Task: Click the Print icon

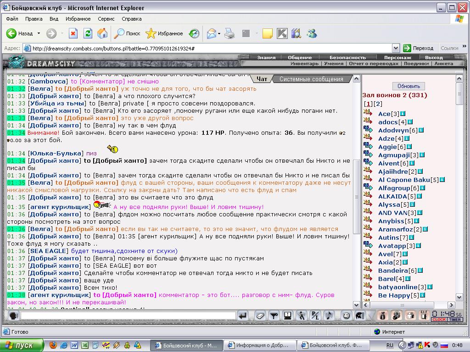Action: tap(230, 33)
